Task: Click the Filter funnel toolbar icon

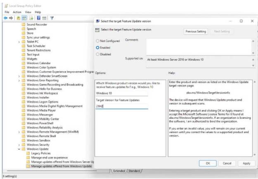Action: 52,18
